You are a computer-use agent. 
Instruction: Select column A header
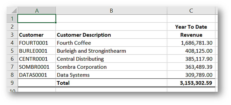click(x=37, y=10)
